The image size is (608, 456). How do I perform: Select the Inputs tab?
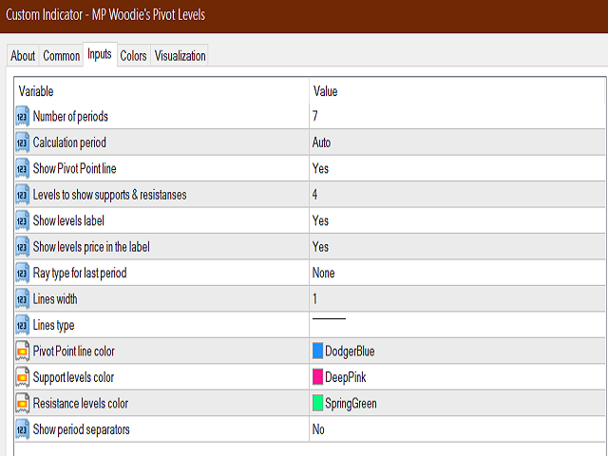100,54
